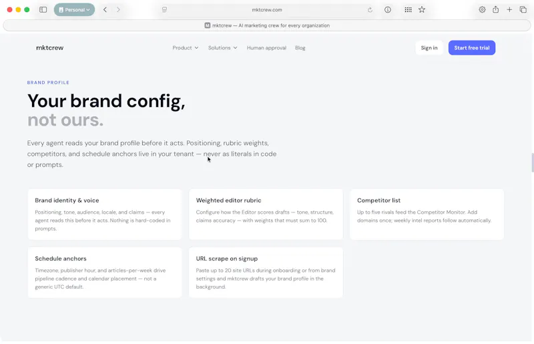The height and width of the screenshot is (344, 534).
Task: Click the 'Positioning, tone, audience' description
Action: coord(103,220)
